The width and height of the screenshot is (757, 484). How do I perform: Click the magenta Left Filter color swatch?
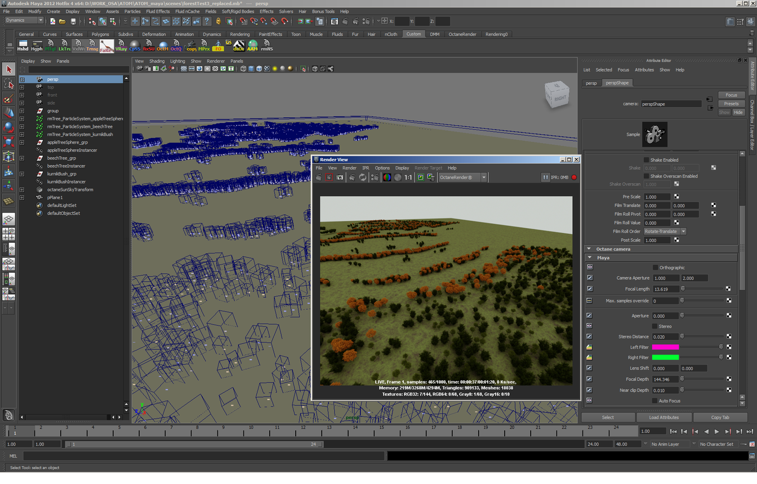click(x=665, y=347)
